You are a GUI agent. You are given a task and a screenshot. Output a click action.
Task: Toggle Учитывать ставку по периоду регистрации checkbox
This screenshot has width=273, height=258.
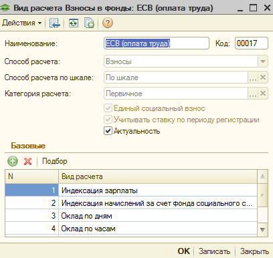[x=108, y=120]
